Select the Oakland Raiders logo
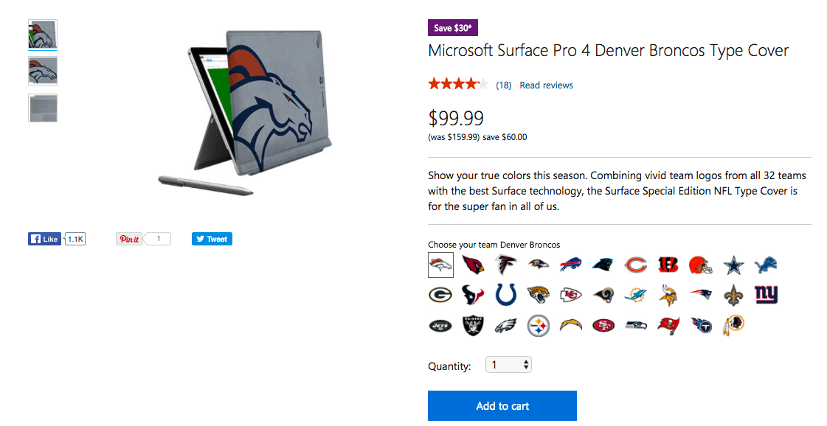Screen dimensions: 827x426 tap(473, 325)
